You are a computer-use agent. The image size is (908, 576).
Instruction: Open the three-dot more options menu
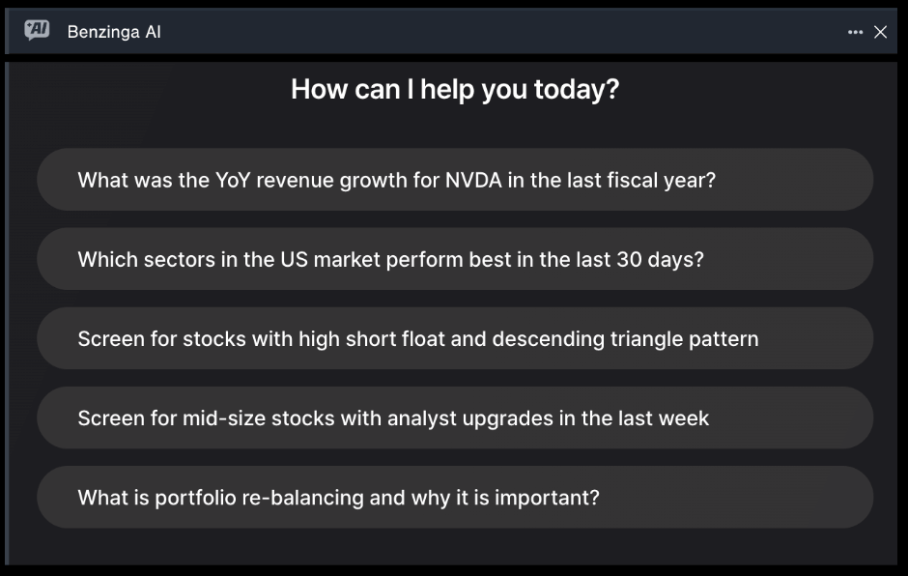click(855, 33)
